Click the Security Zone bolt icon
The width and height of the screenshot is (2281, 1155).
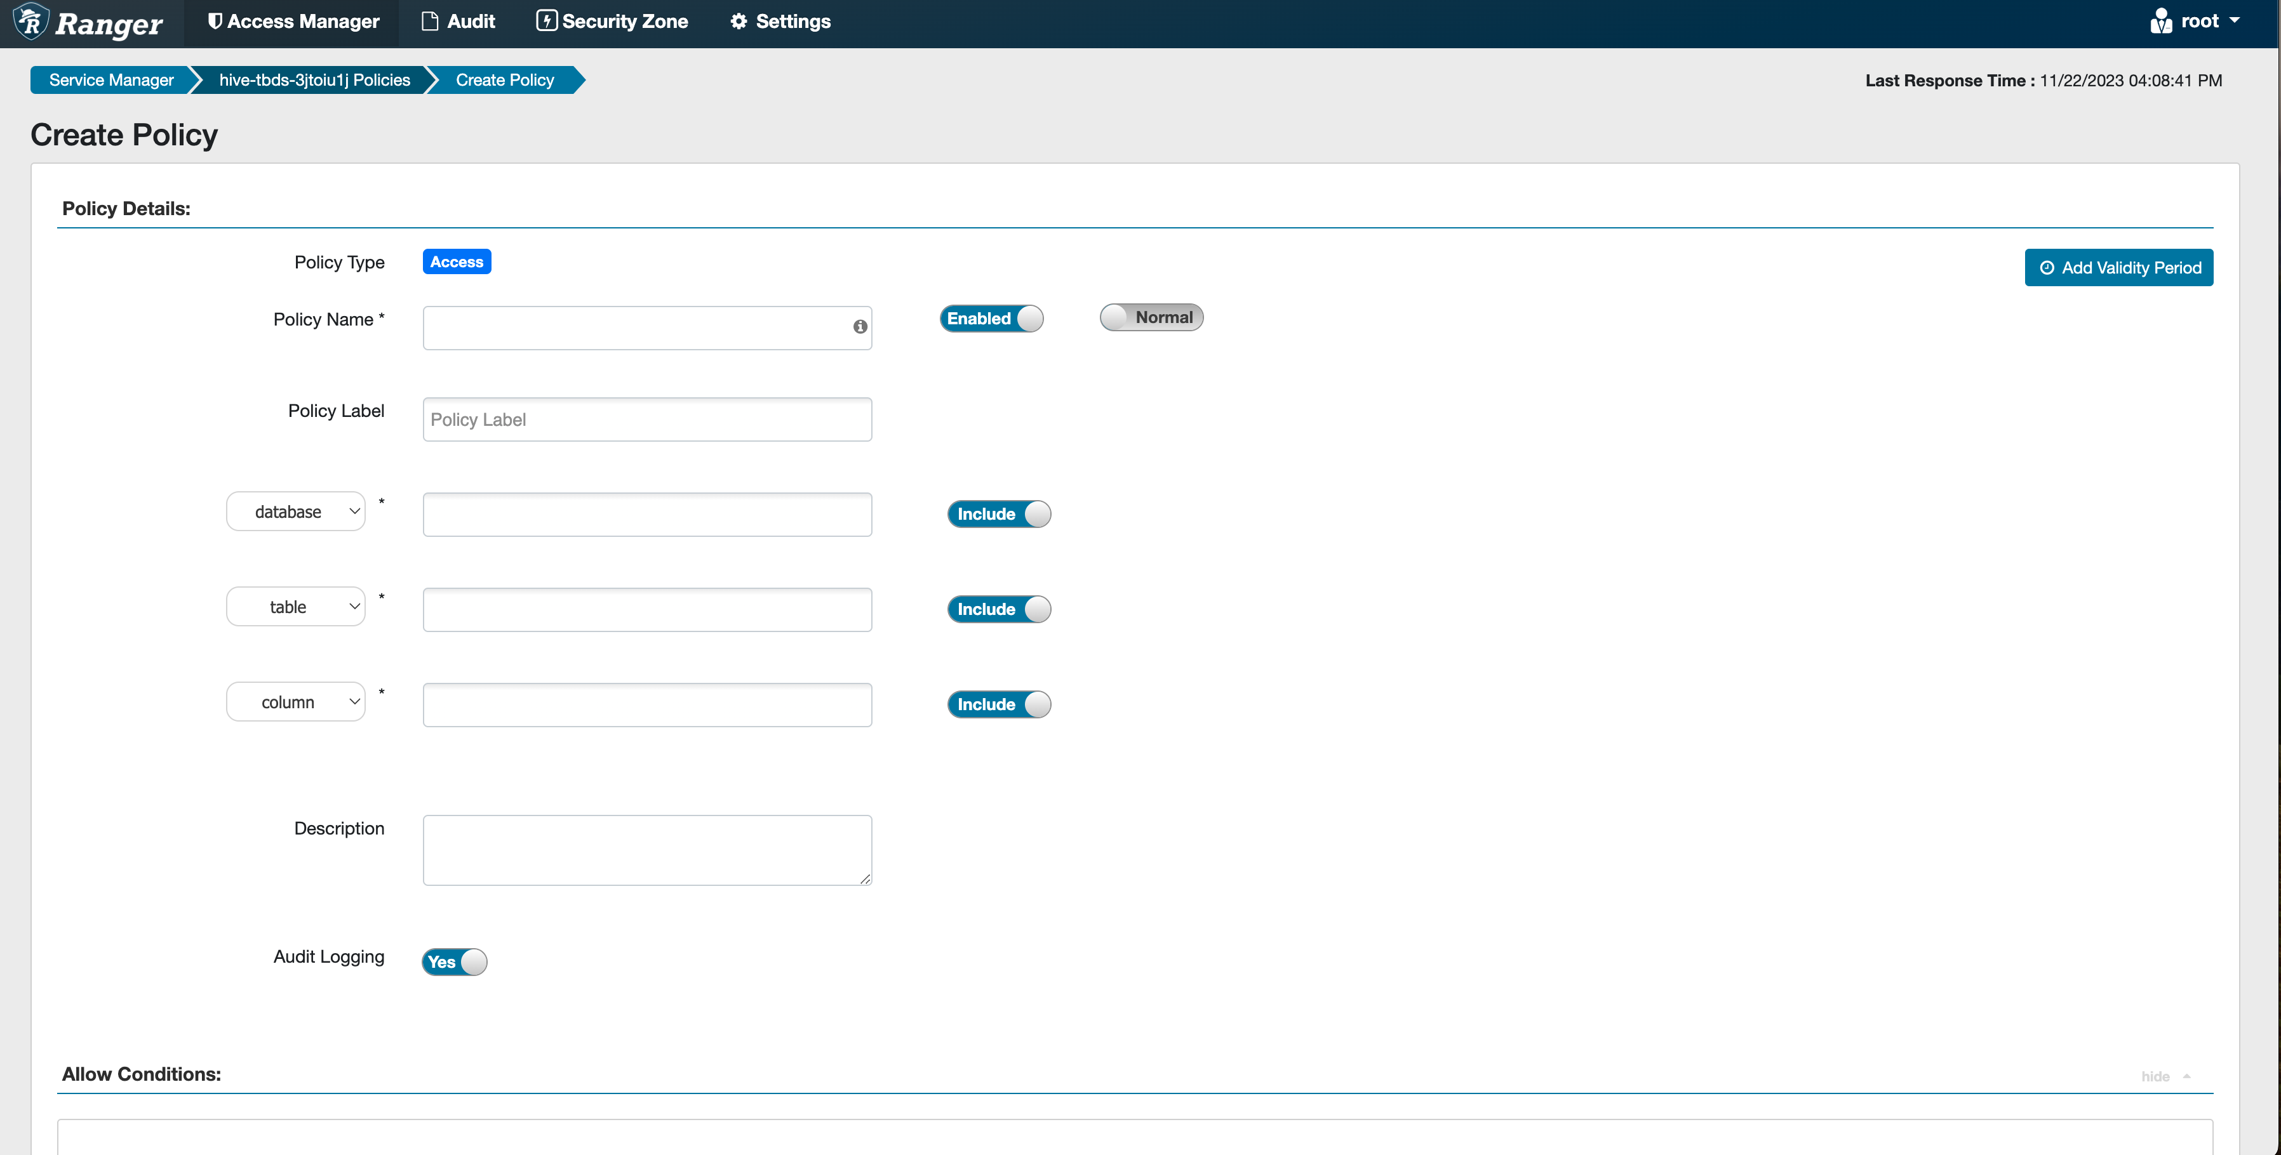[x=546, y=21]
